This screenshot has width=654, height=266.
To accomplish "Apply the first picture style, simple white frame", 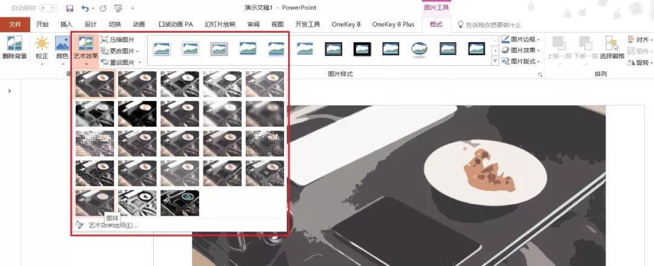I will 162,49.
